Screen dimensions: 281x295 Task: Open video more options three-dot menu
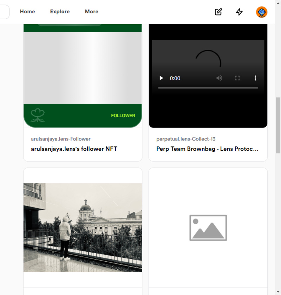(x=255, y=78)
